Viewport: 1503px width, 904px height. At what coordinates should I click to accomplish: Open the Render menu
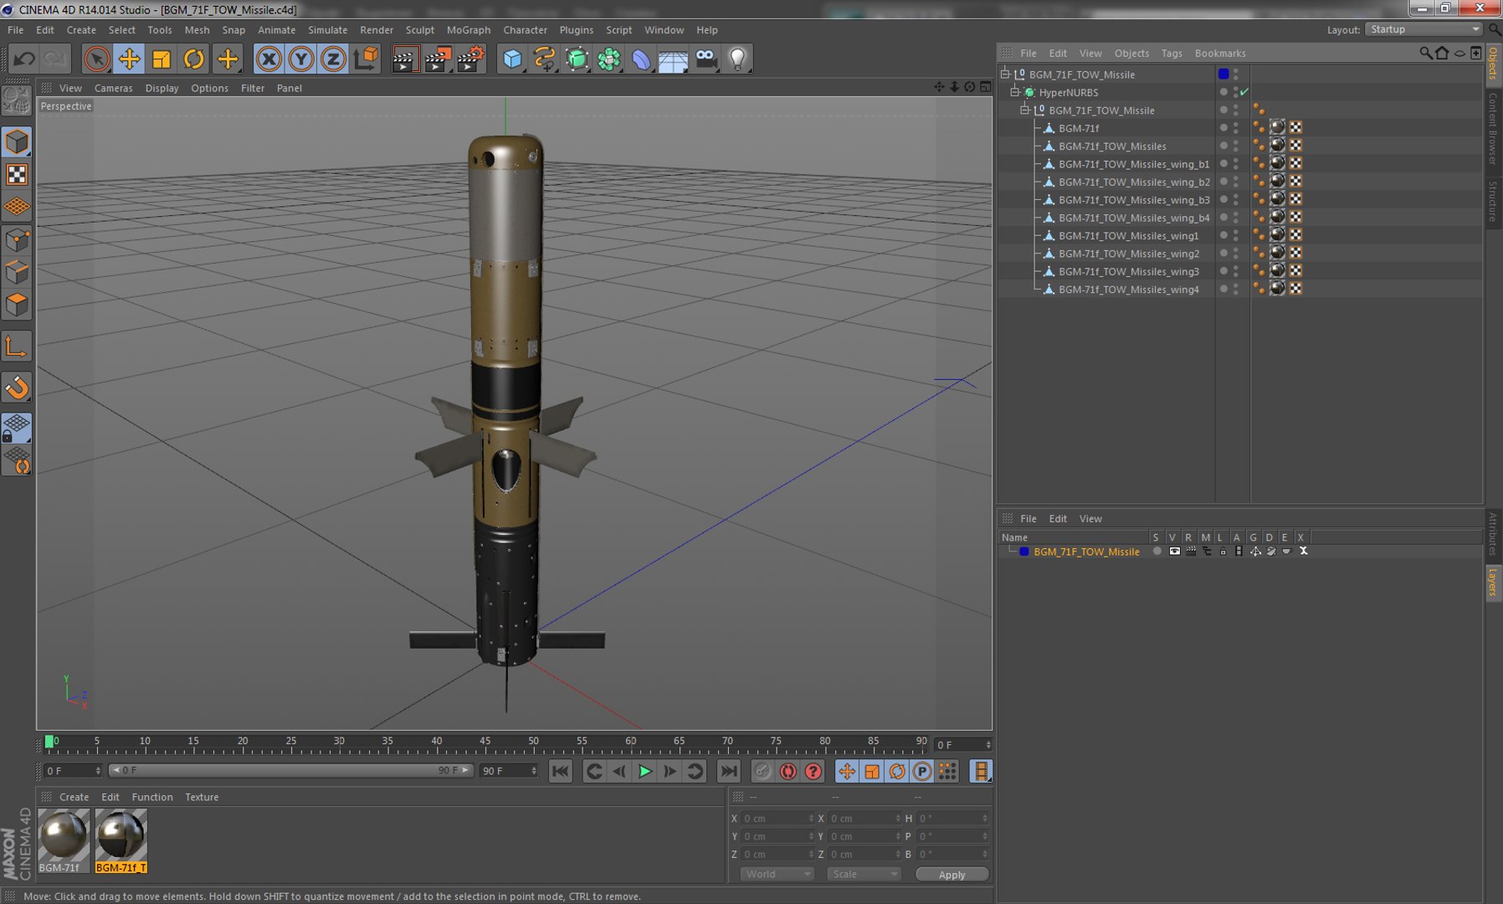tap(377, 30)
